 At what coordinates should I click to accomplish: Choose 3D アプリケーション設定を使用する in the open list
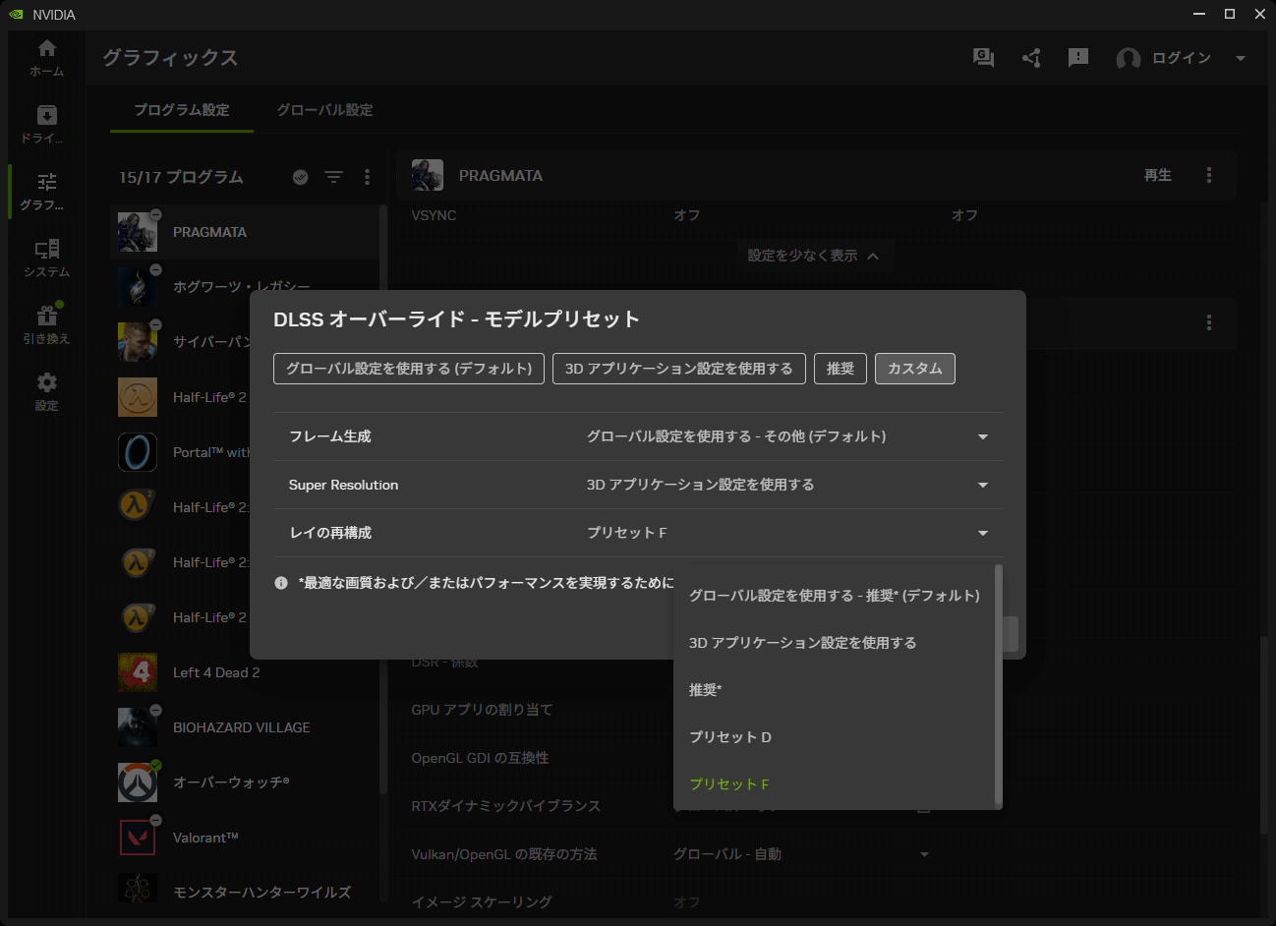tap(835, 643)
